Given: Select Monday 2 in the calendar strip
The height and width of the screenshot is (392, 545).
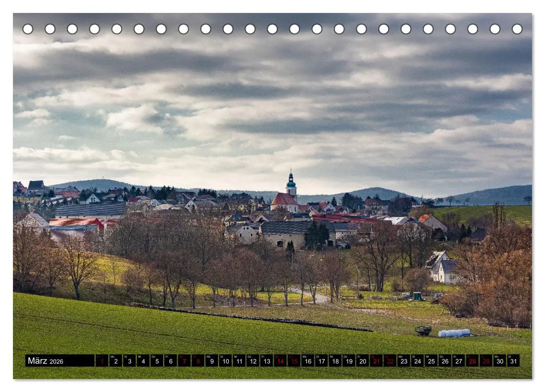Looking at the screenshot, I should [115, 361].
